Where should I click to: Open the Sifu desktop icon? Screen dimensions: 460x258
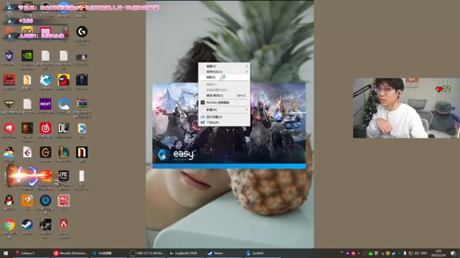click(64, 203)
